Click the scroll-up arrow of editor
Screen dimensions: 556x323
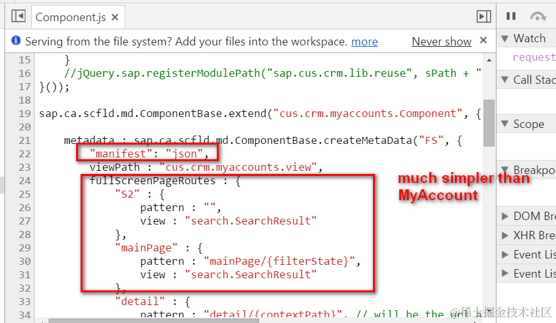click(x=489, y=60)
